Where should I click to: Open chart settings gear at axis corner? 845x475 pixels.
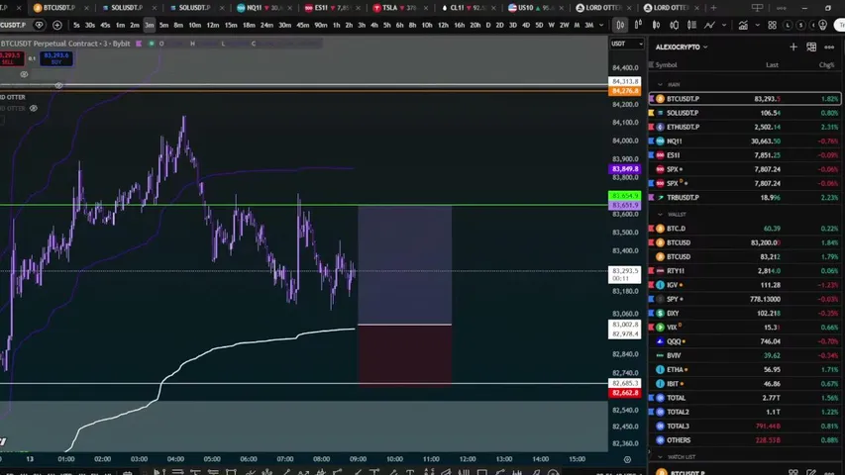627,459
